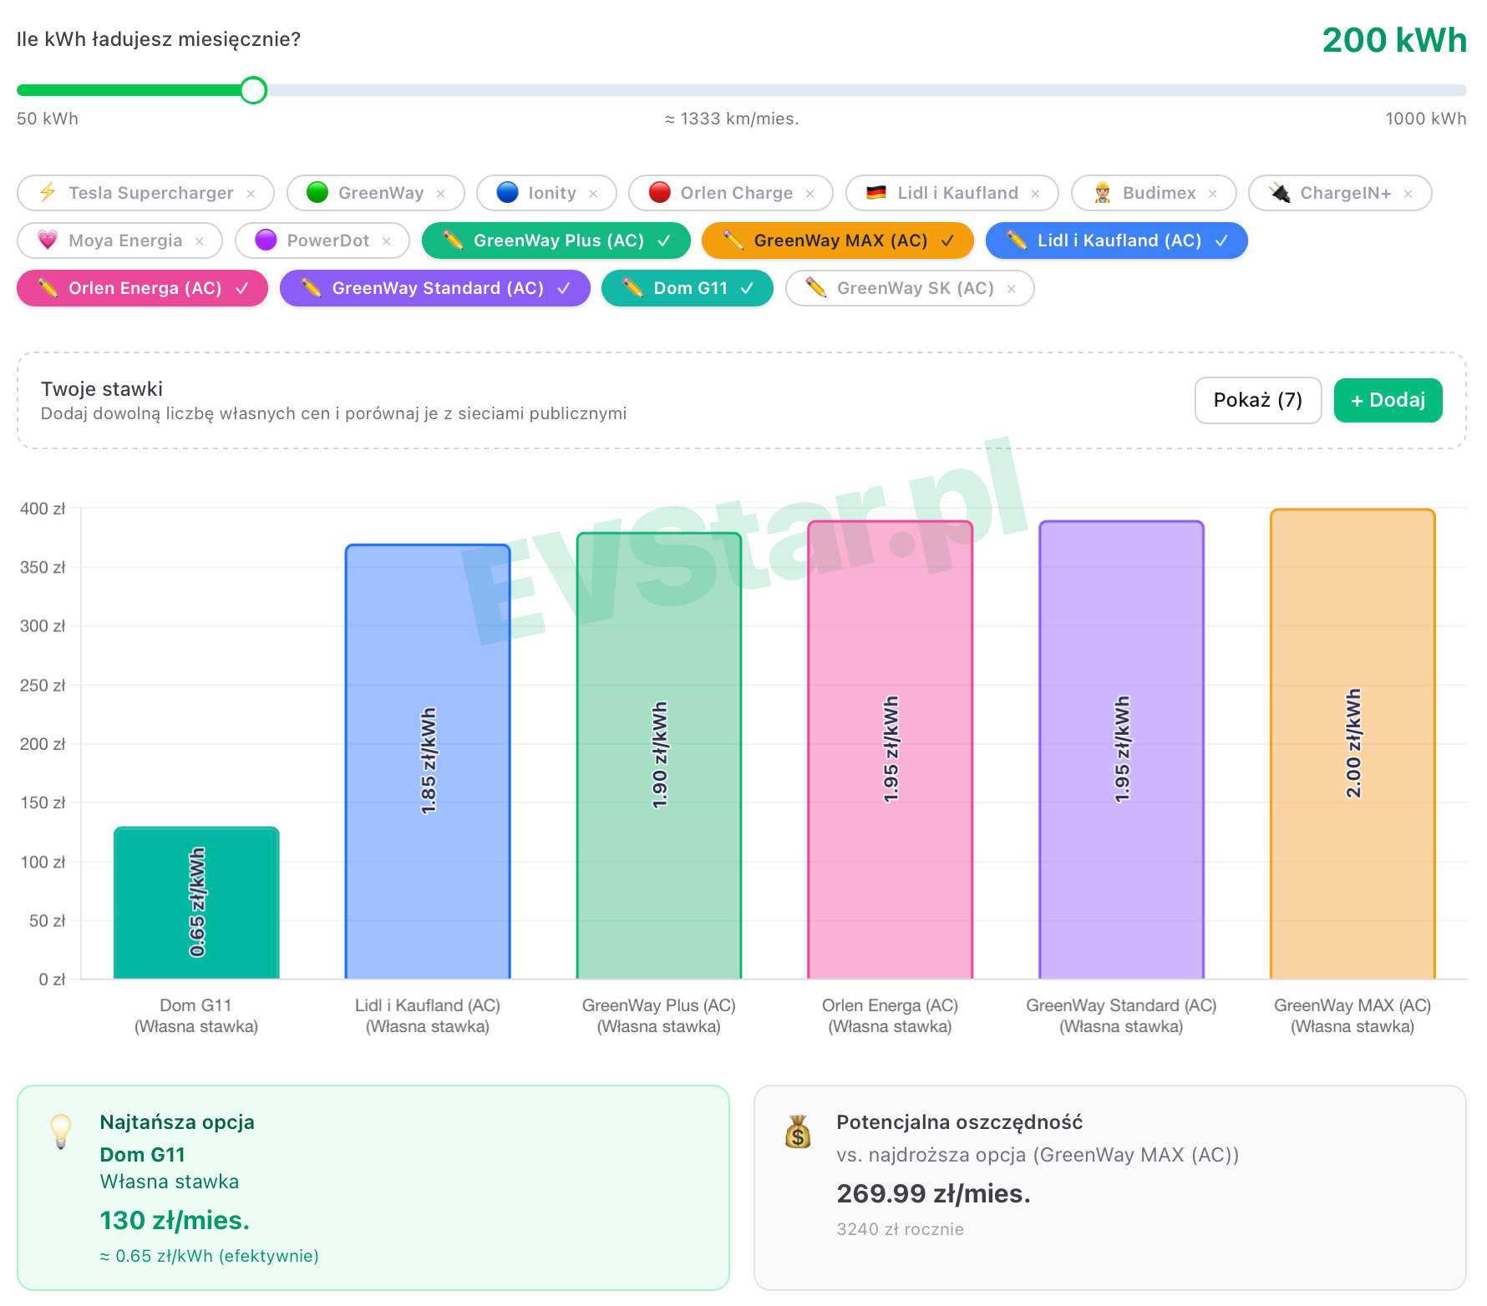Enable the GreenWay network chip
Screen dimensions: 1487x1306
pos(375,193)
